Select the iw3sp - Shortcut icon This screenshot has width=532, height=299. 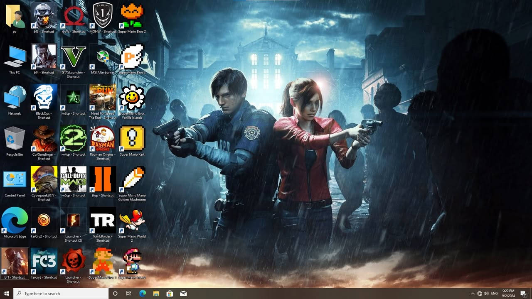pyautogui.click(x=74, y=97)
